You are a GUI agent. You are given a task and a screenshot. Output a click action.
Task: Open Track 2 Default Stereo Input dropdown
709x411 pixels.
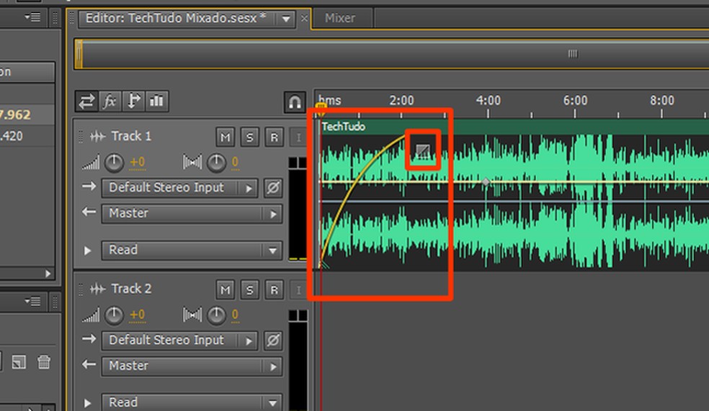pos(179,340)
